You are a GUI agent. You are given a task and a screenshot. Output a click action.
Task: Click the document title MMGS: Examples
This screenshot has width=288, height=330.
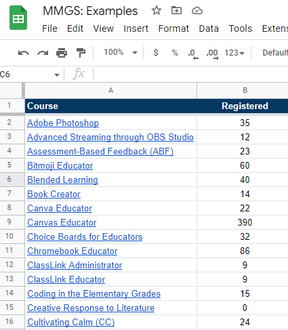pos(90,11)
